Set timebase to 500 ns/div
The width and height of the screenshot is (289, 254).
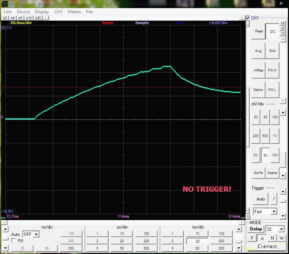pyautogui.click(x=71, y=248)
